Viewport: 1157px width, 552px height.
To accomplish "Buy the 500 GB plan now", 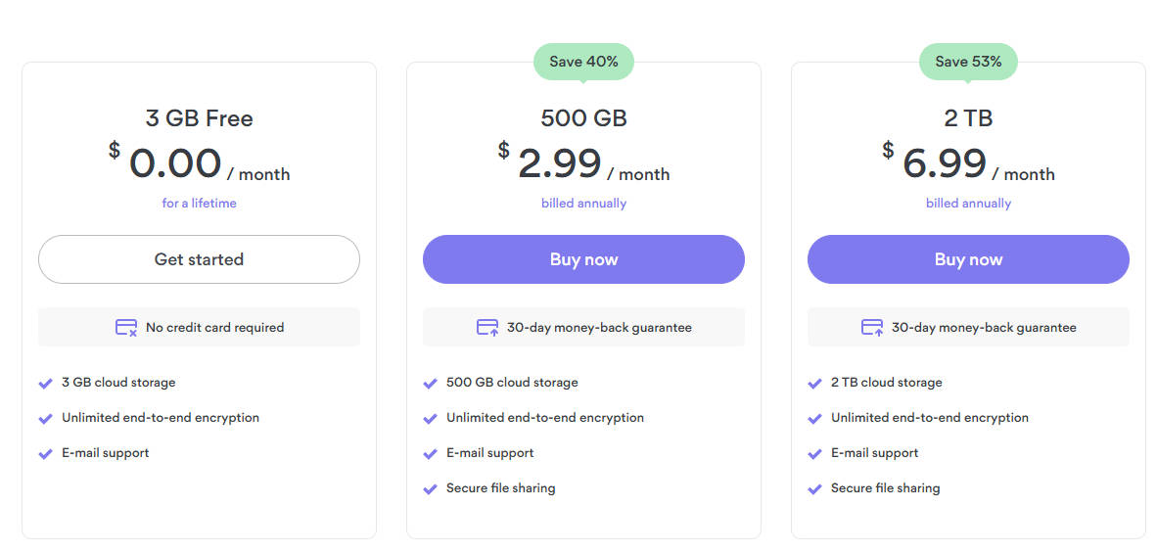I will point(583,259).
